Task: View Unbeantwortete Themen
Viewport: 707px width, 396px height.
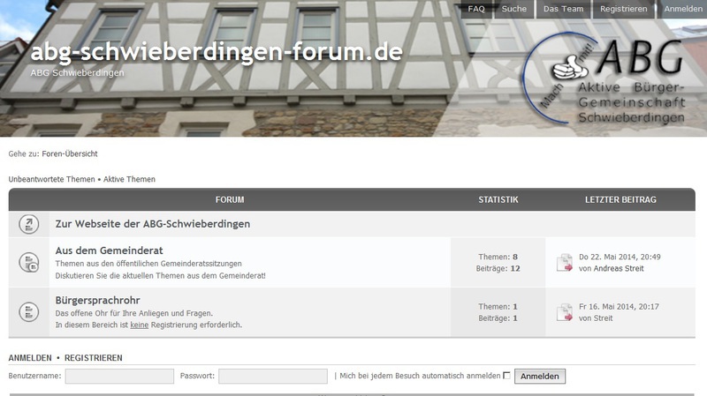Action: pyautogui.click(x=51, y=179)
